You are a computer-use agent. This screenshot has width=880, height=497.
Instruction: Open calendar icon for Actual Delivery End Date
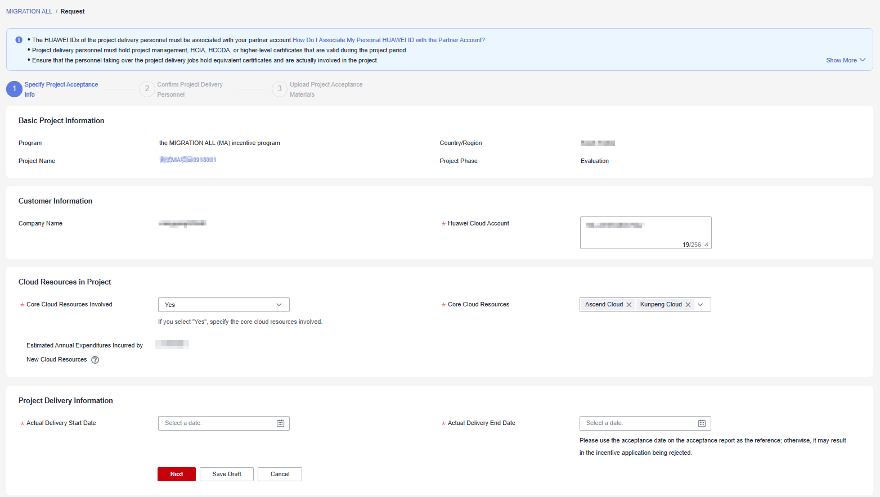click(702, 423)
